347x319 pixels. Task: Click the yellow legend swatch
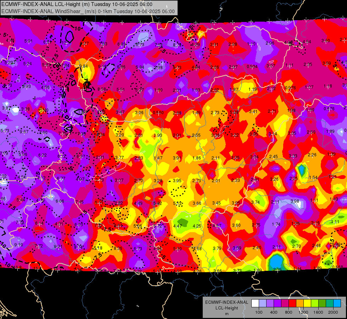point(307,303)
